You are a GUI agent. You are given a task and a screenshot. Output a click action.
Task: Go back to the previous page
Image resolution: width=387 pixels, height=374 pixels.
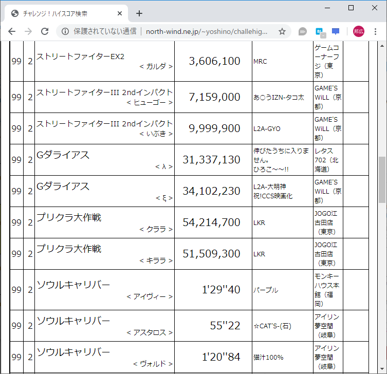click(x=12, y=31)
